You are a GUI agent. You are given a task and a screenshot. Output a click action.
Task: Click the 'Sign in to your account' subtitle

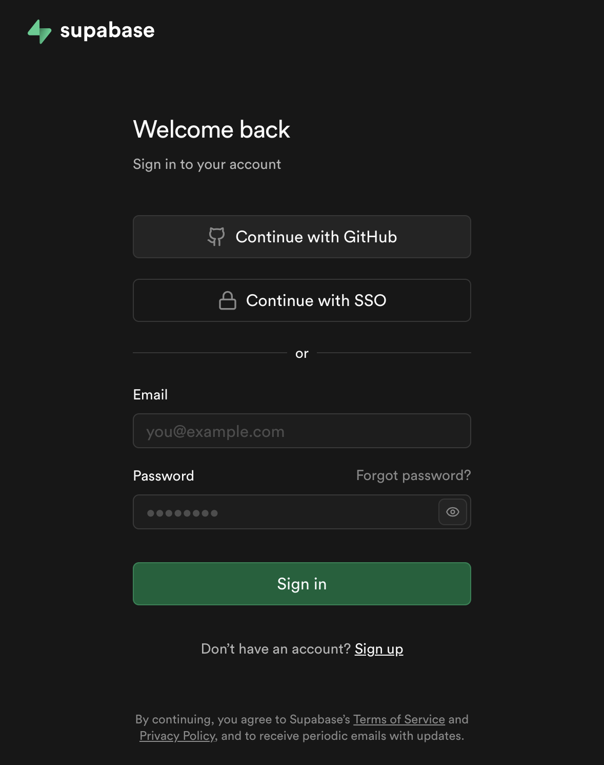pos(207,164)
